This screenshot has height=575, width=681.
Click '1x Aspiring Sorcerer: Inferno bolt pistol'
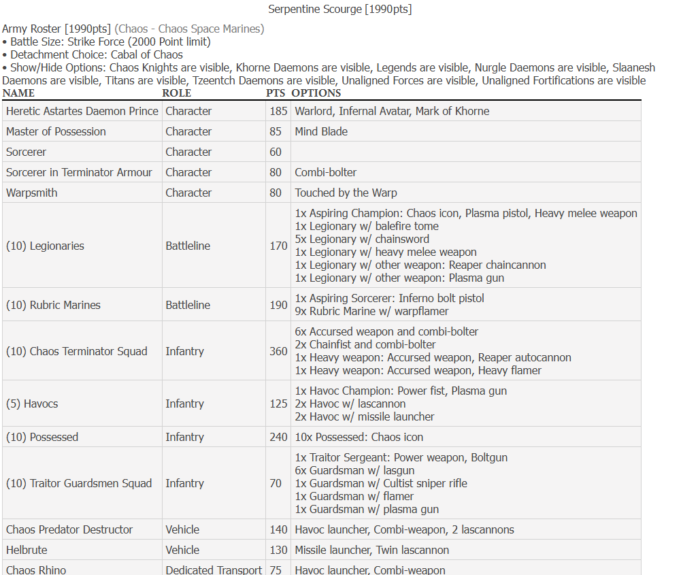coord(390,298)
